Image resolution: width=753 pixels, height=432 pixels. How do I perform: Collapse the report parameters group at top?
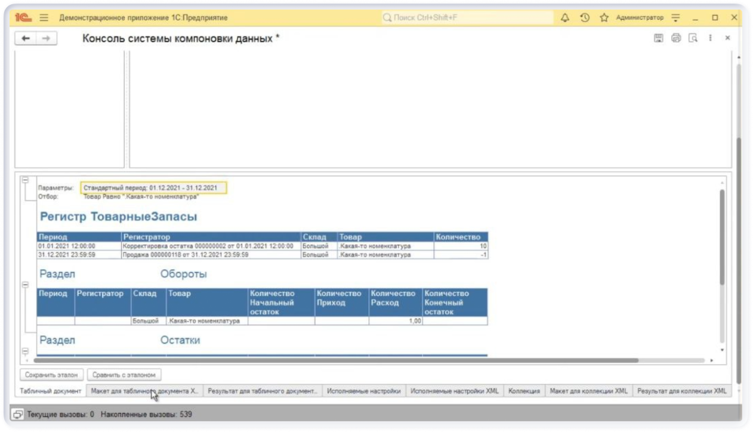coord(25,180)
